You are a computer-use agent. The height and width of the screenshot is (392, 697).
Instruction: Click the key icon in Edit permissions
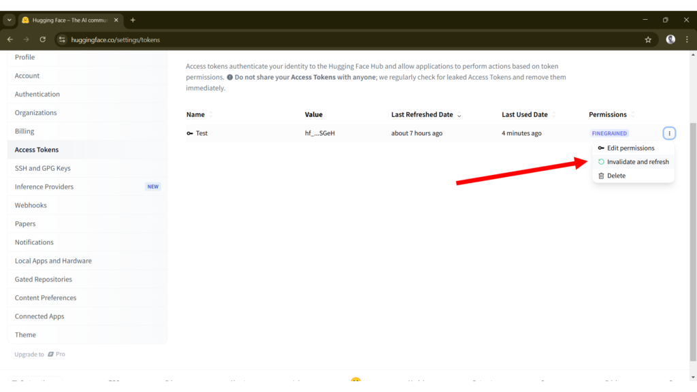coord(601,148)
